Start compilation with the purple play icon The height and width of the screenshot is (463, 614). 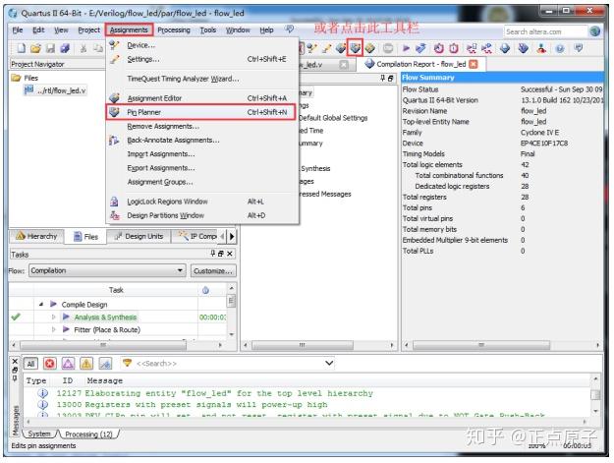click(x=406, y=48)
